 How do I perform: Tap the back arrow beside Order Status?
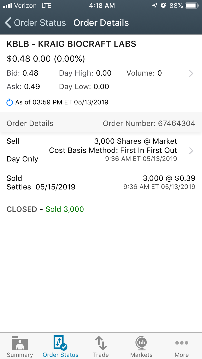[x=8, y=23]
